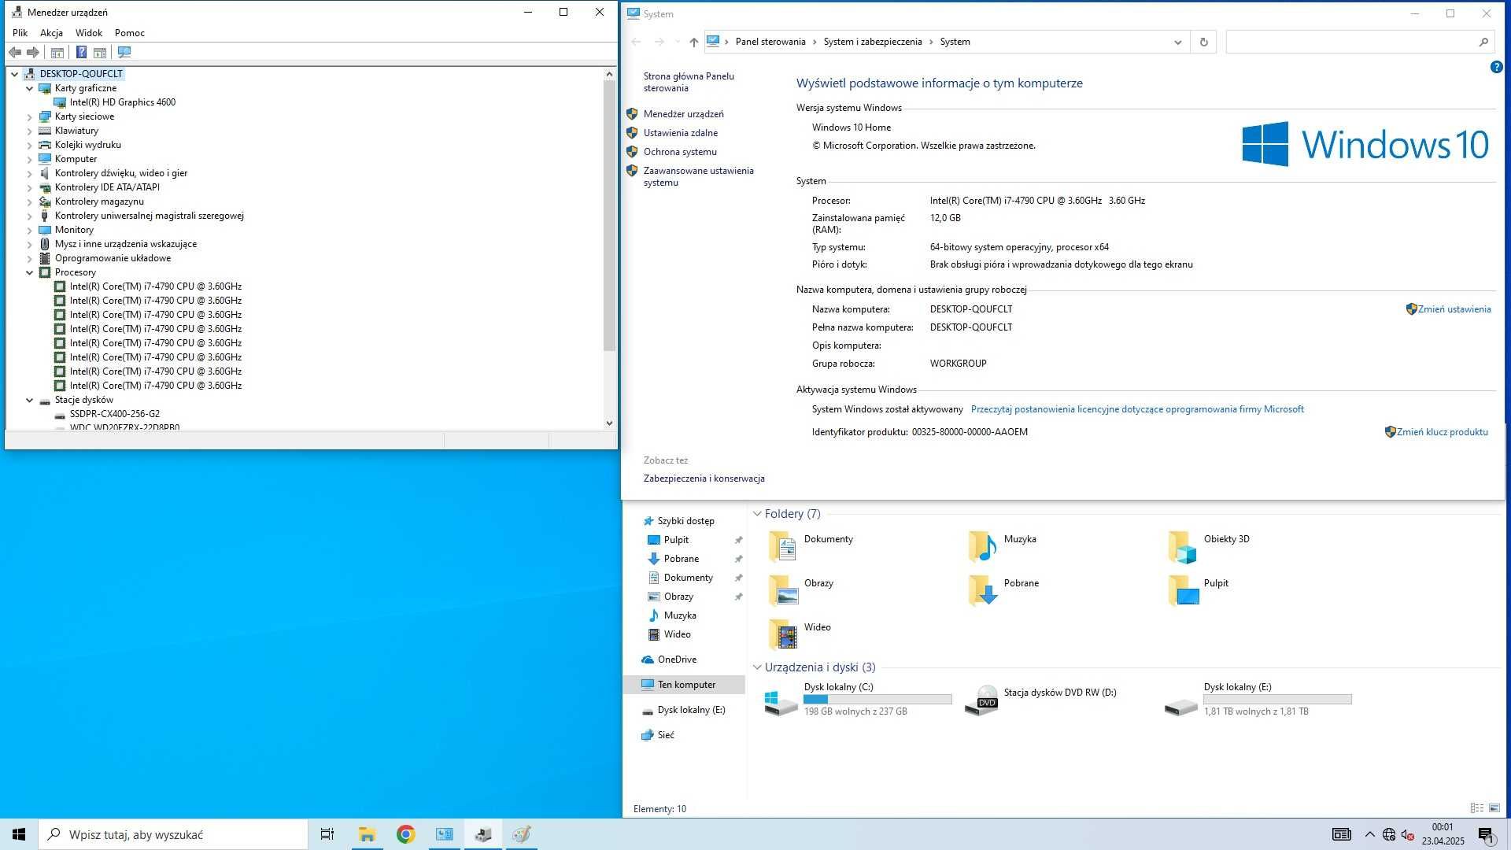1511x850 pixels.
Task: Open the address bar history dropdown
Action: (1178, 42)
